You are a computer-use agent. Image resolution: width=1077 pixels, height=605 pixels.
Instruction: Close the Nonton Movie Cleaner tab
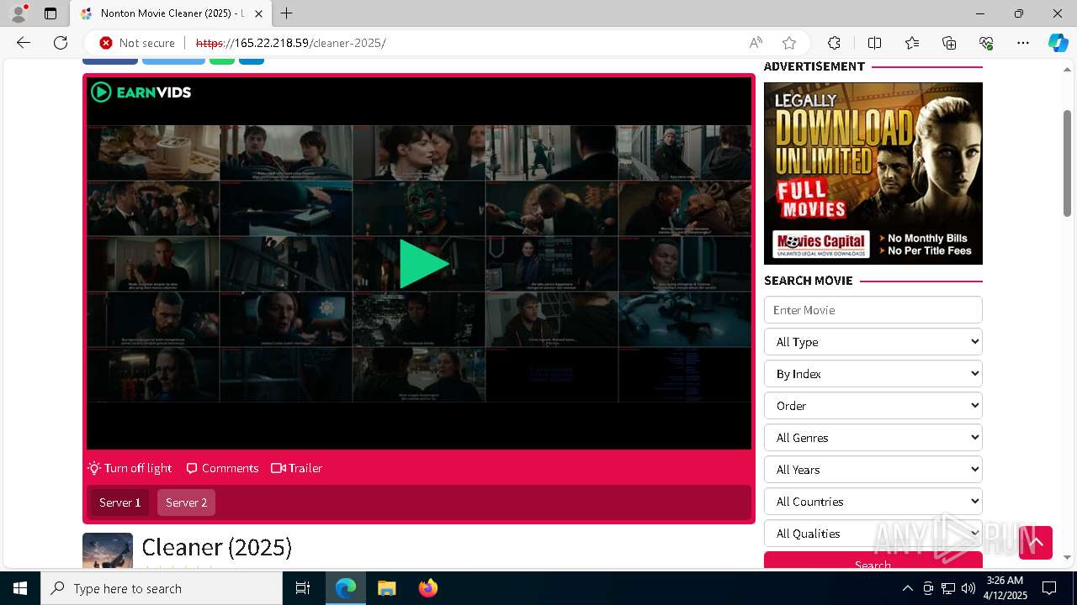[258, 13]
